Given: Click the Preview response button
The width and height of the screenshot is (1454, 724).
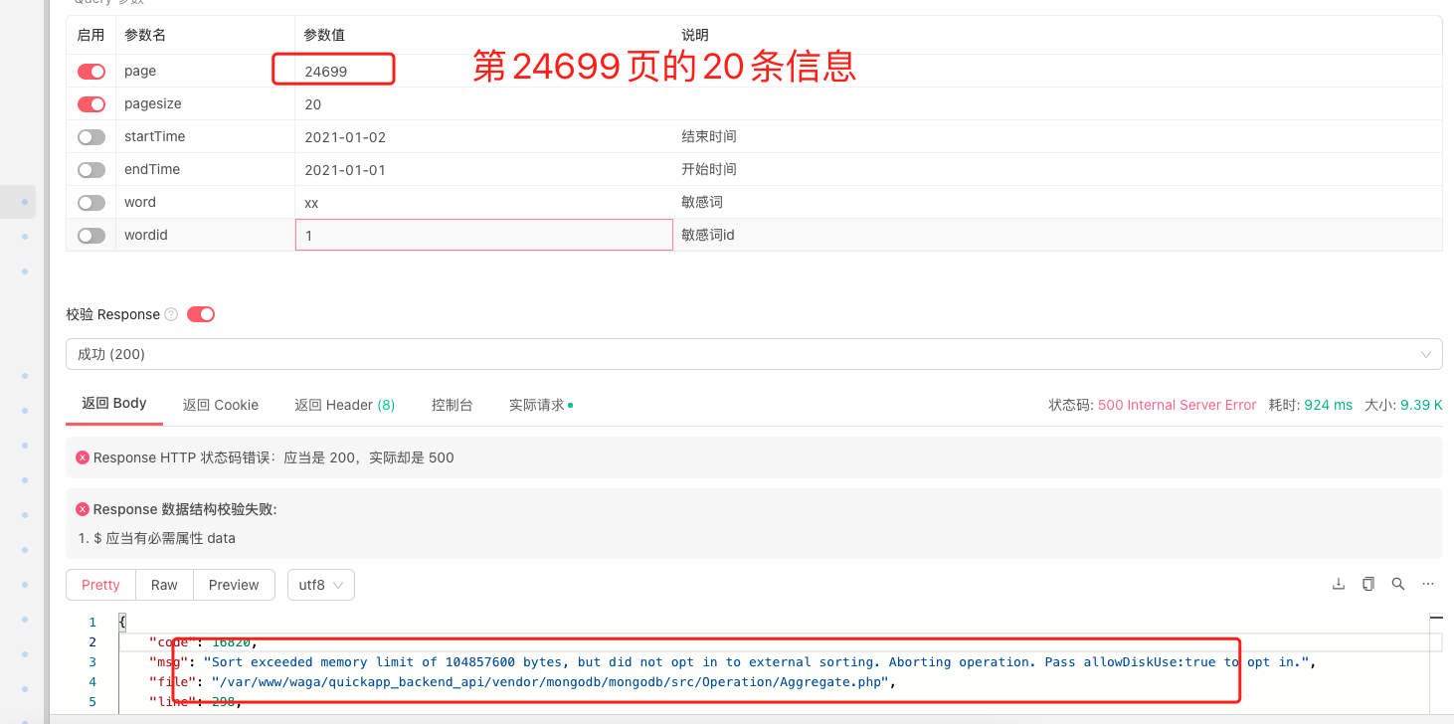Looking at the screenshot, I should click(233, 585).
